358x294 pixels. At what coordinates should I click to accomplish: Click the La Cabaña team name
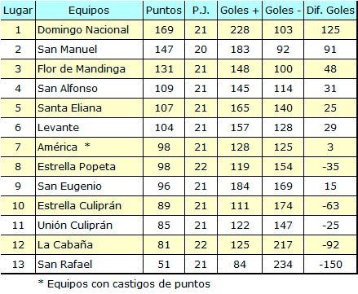[x=65, y=245]
